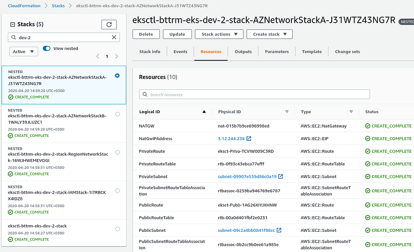Screen dimensions: 414x252
Task: Open the Template tab
Action: 312,52
